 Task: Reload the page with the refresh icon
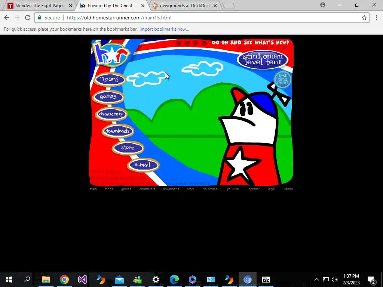[x=28, y=18]
